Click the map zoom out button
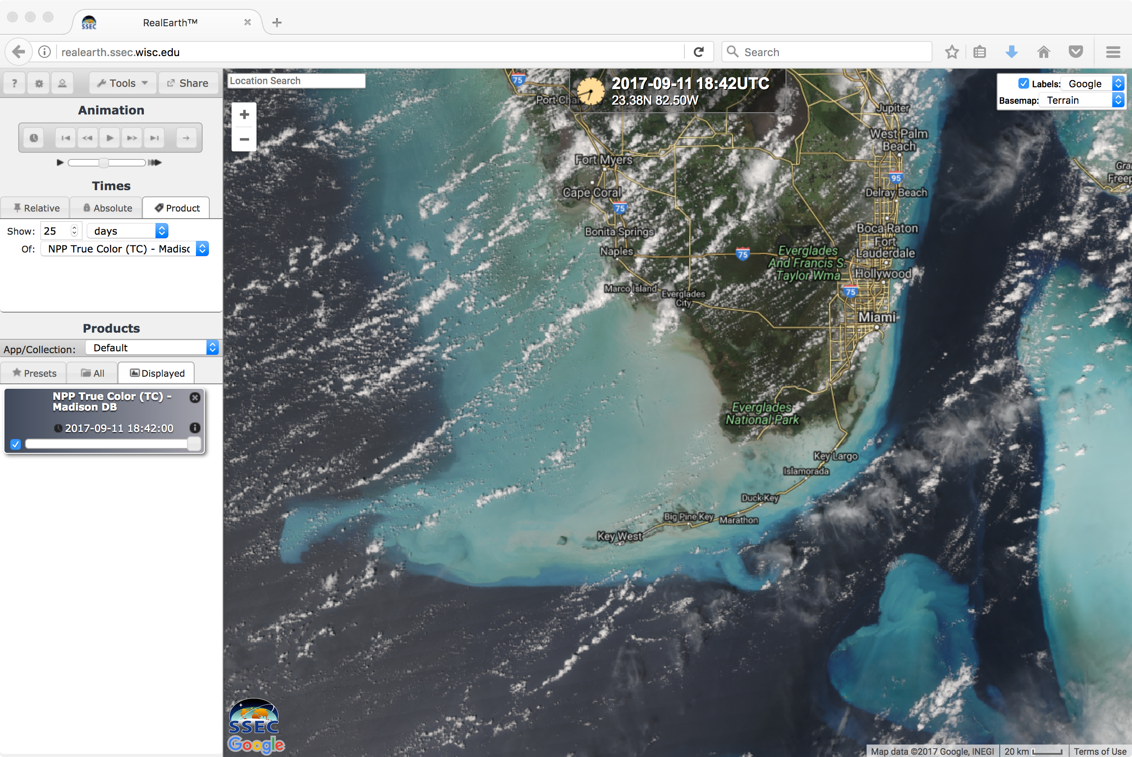Image resolution: width=1132 pixels, height=757 pixels. coord(244,139)
